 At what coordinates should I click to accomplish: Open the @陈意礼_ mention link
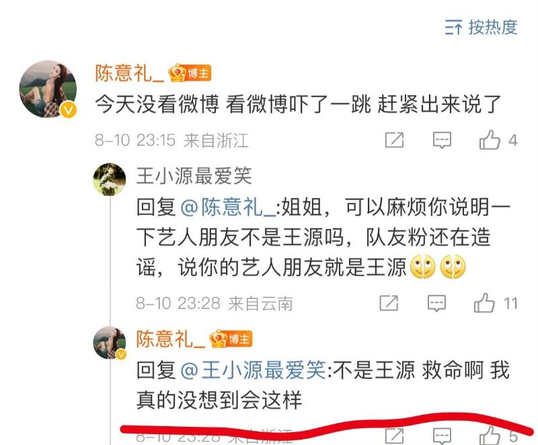tap(228, 207)
